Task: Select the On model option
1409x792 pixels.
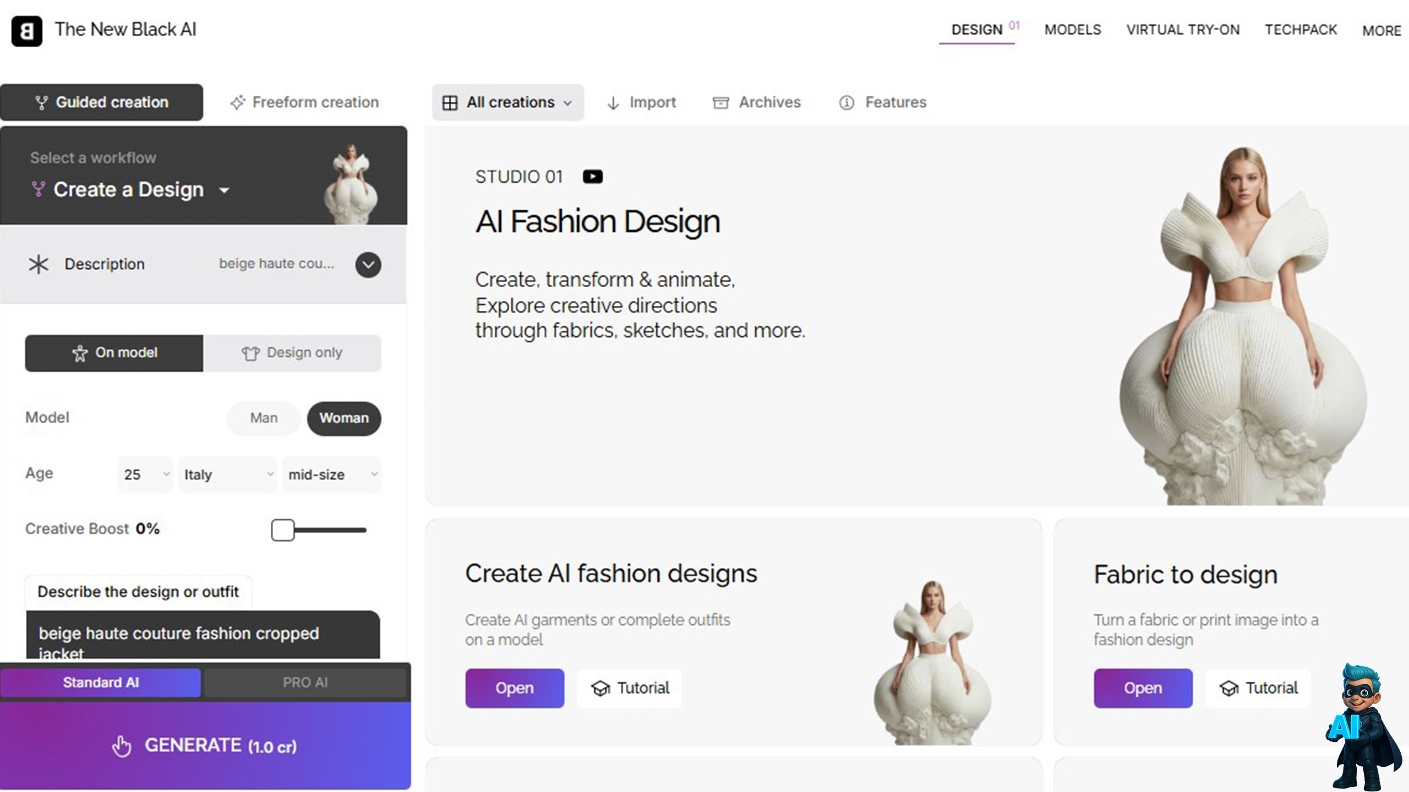Action: click(x=114, y=353)
